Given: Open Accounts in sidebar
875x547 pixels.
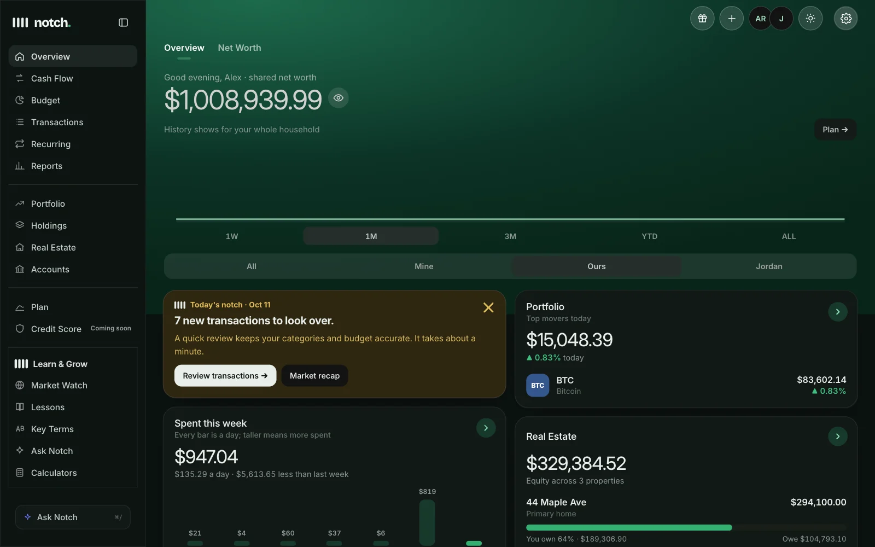Looking at the screenshot, I should [73, 269].
